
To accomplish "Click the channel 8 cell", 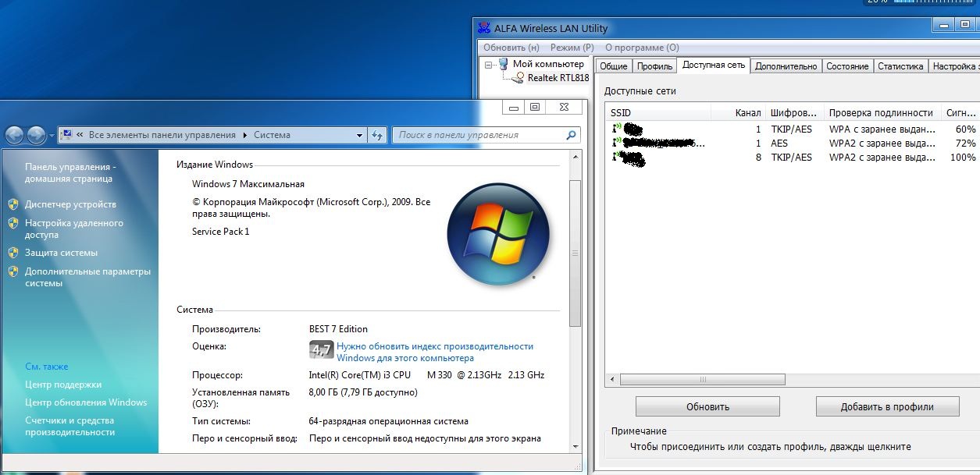I will coord(757,158).
